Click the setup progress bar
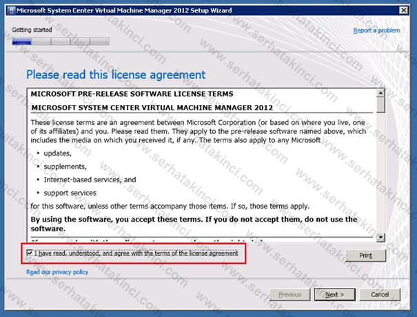 pos(61,41)
